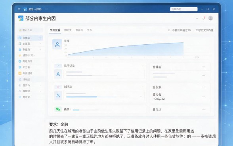Select the active first tab with the underline
The height and width of the screenshot is (146, 233).
tap(55, 30)
